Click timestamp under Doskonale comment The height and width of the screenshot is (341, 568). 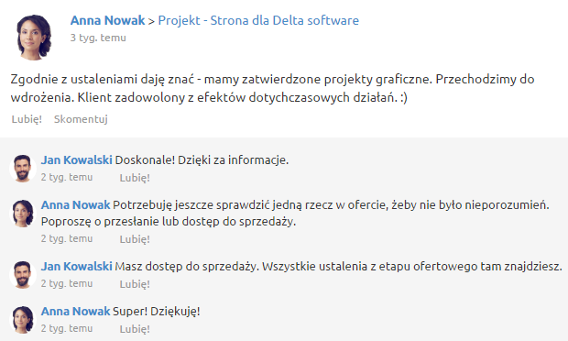point(67,177)
